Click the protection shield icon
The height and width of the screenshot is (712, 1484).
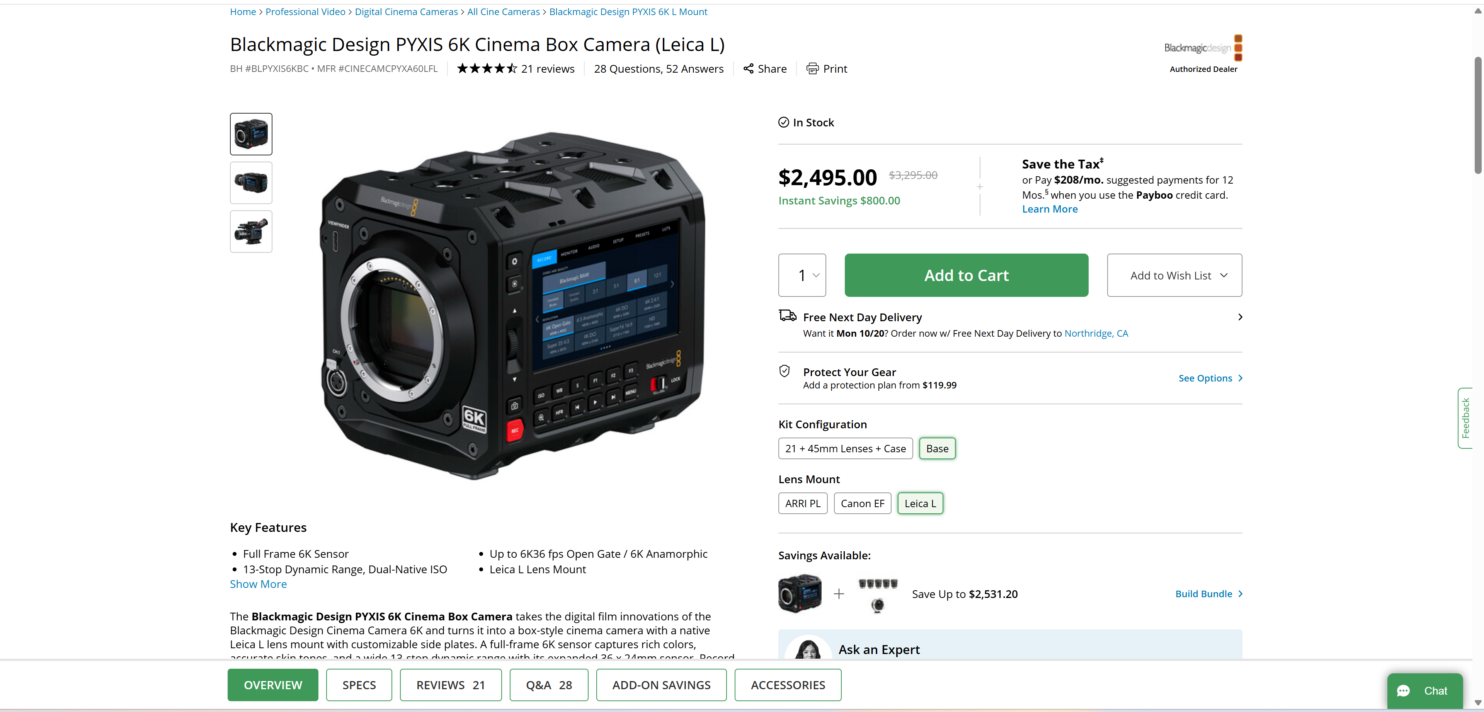coord(785,371)
